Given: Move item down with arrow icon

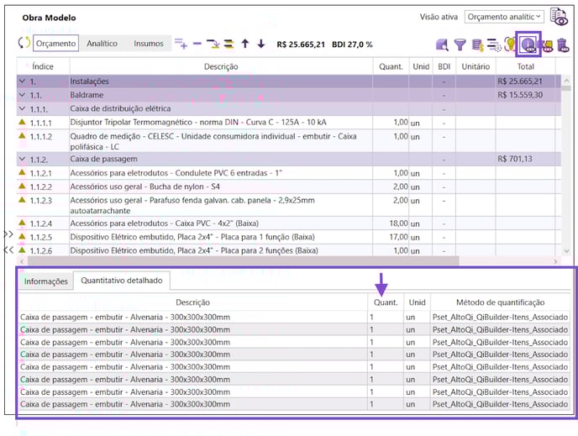Looking at the screenshot, I should click(x=261, y=44).
